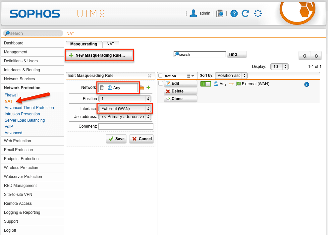
Task: Open Definitions & Users menu
Action: click(32, 61)
